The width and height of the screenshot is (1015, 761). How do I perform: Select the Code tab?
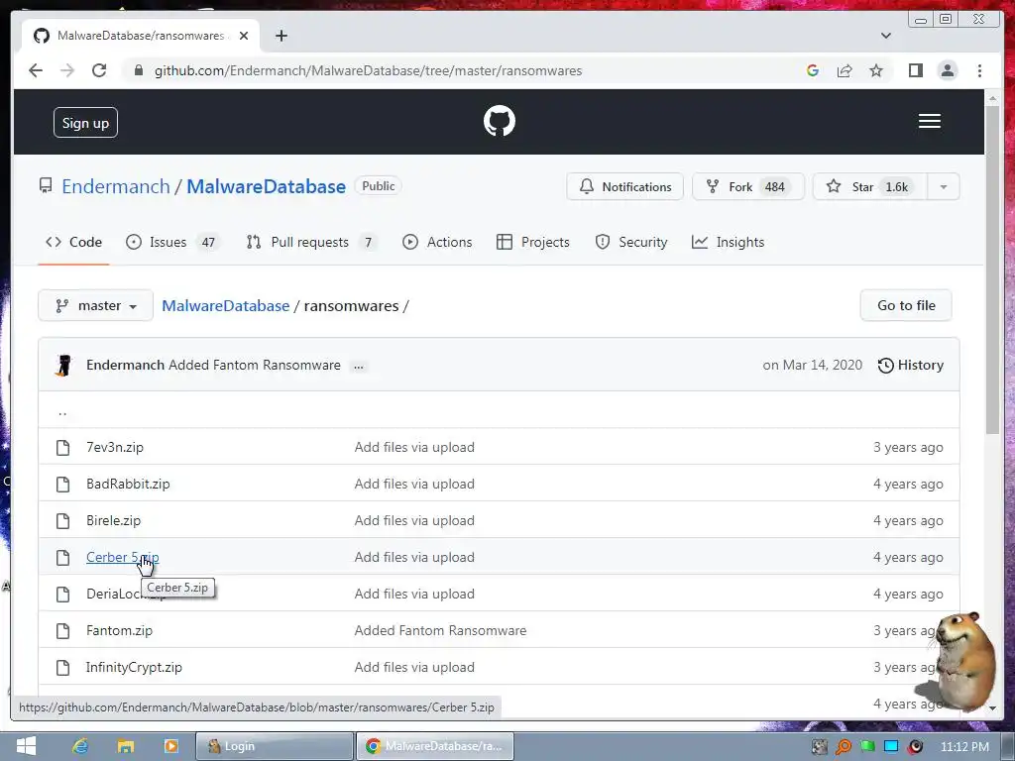click(73, 242)
